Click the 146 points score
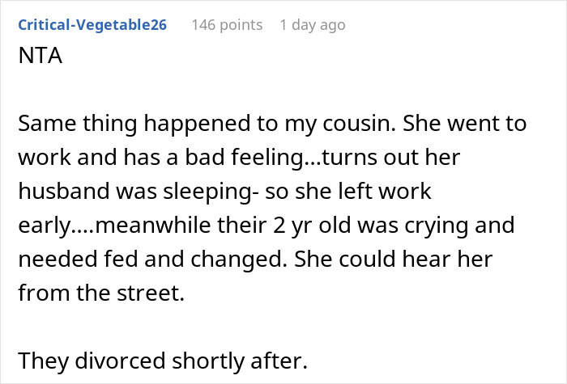 [x=227, y=25]
